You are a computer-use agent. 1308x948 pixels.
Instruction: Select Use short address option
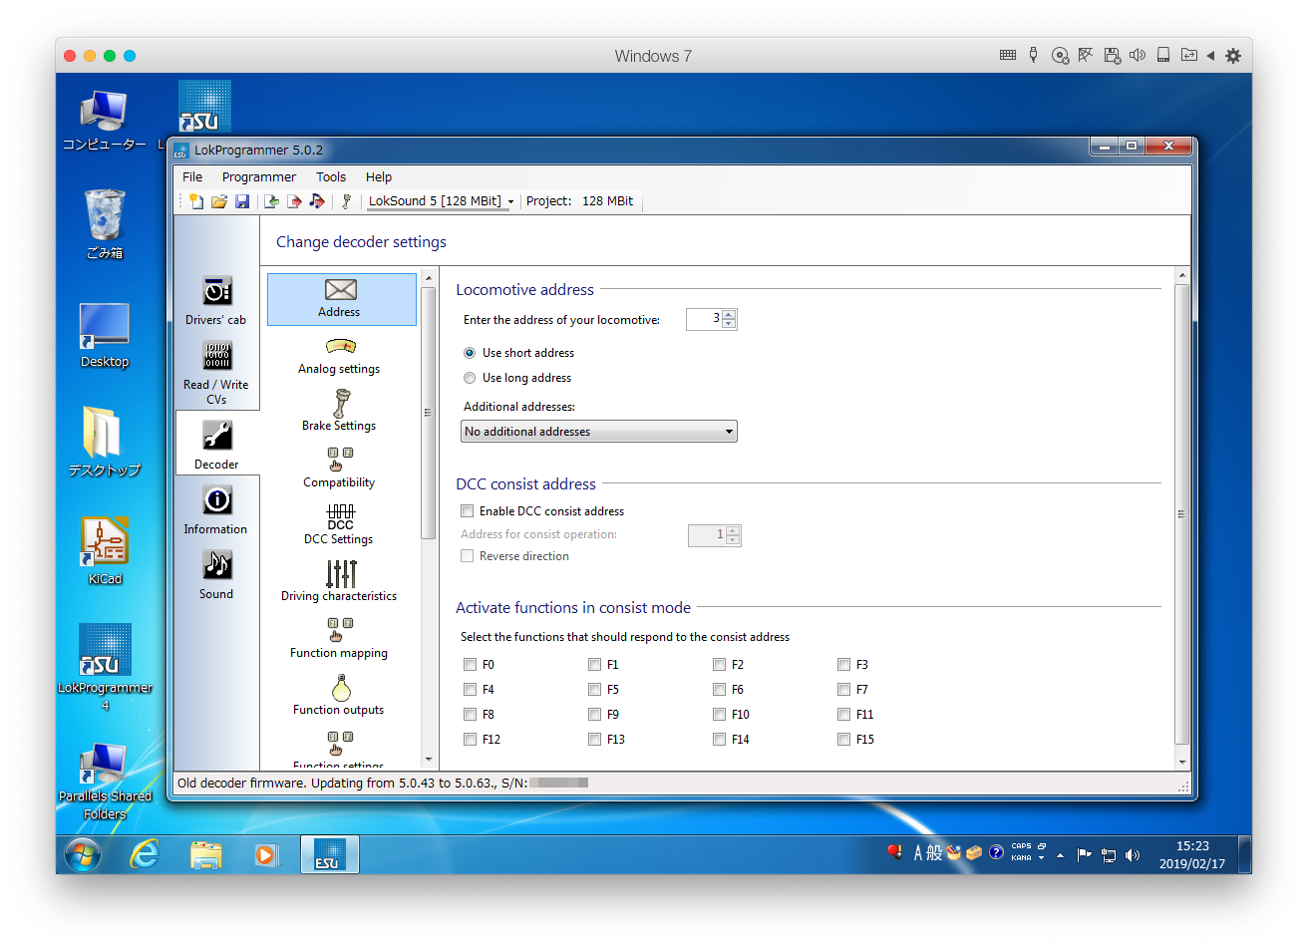click(470, 353)
